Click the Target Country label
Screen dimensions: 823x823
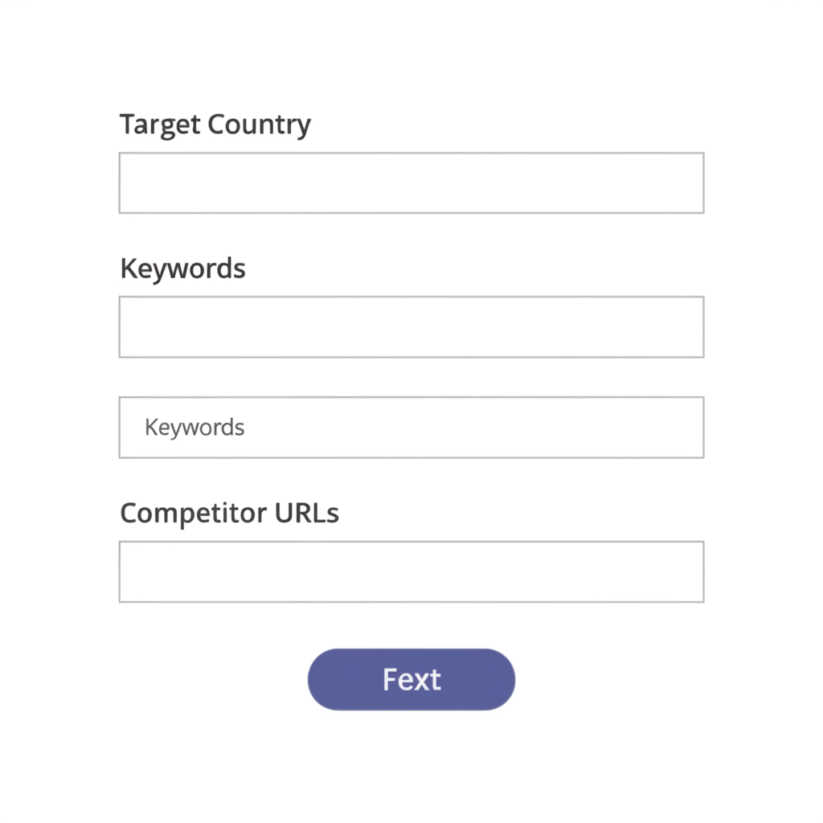(x=215, y=125)
